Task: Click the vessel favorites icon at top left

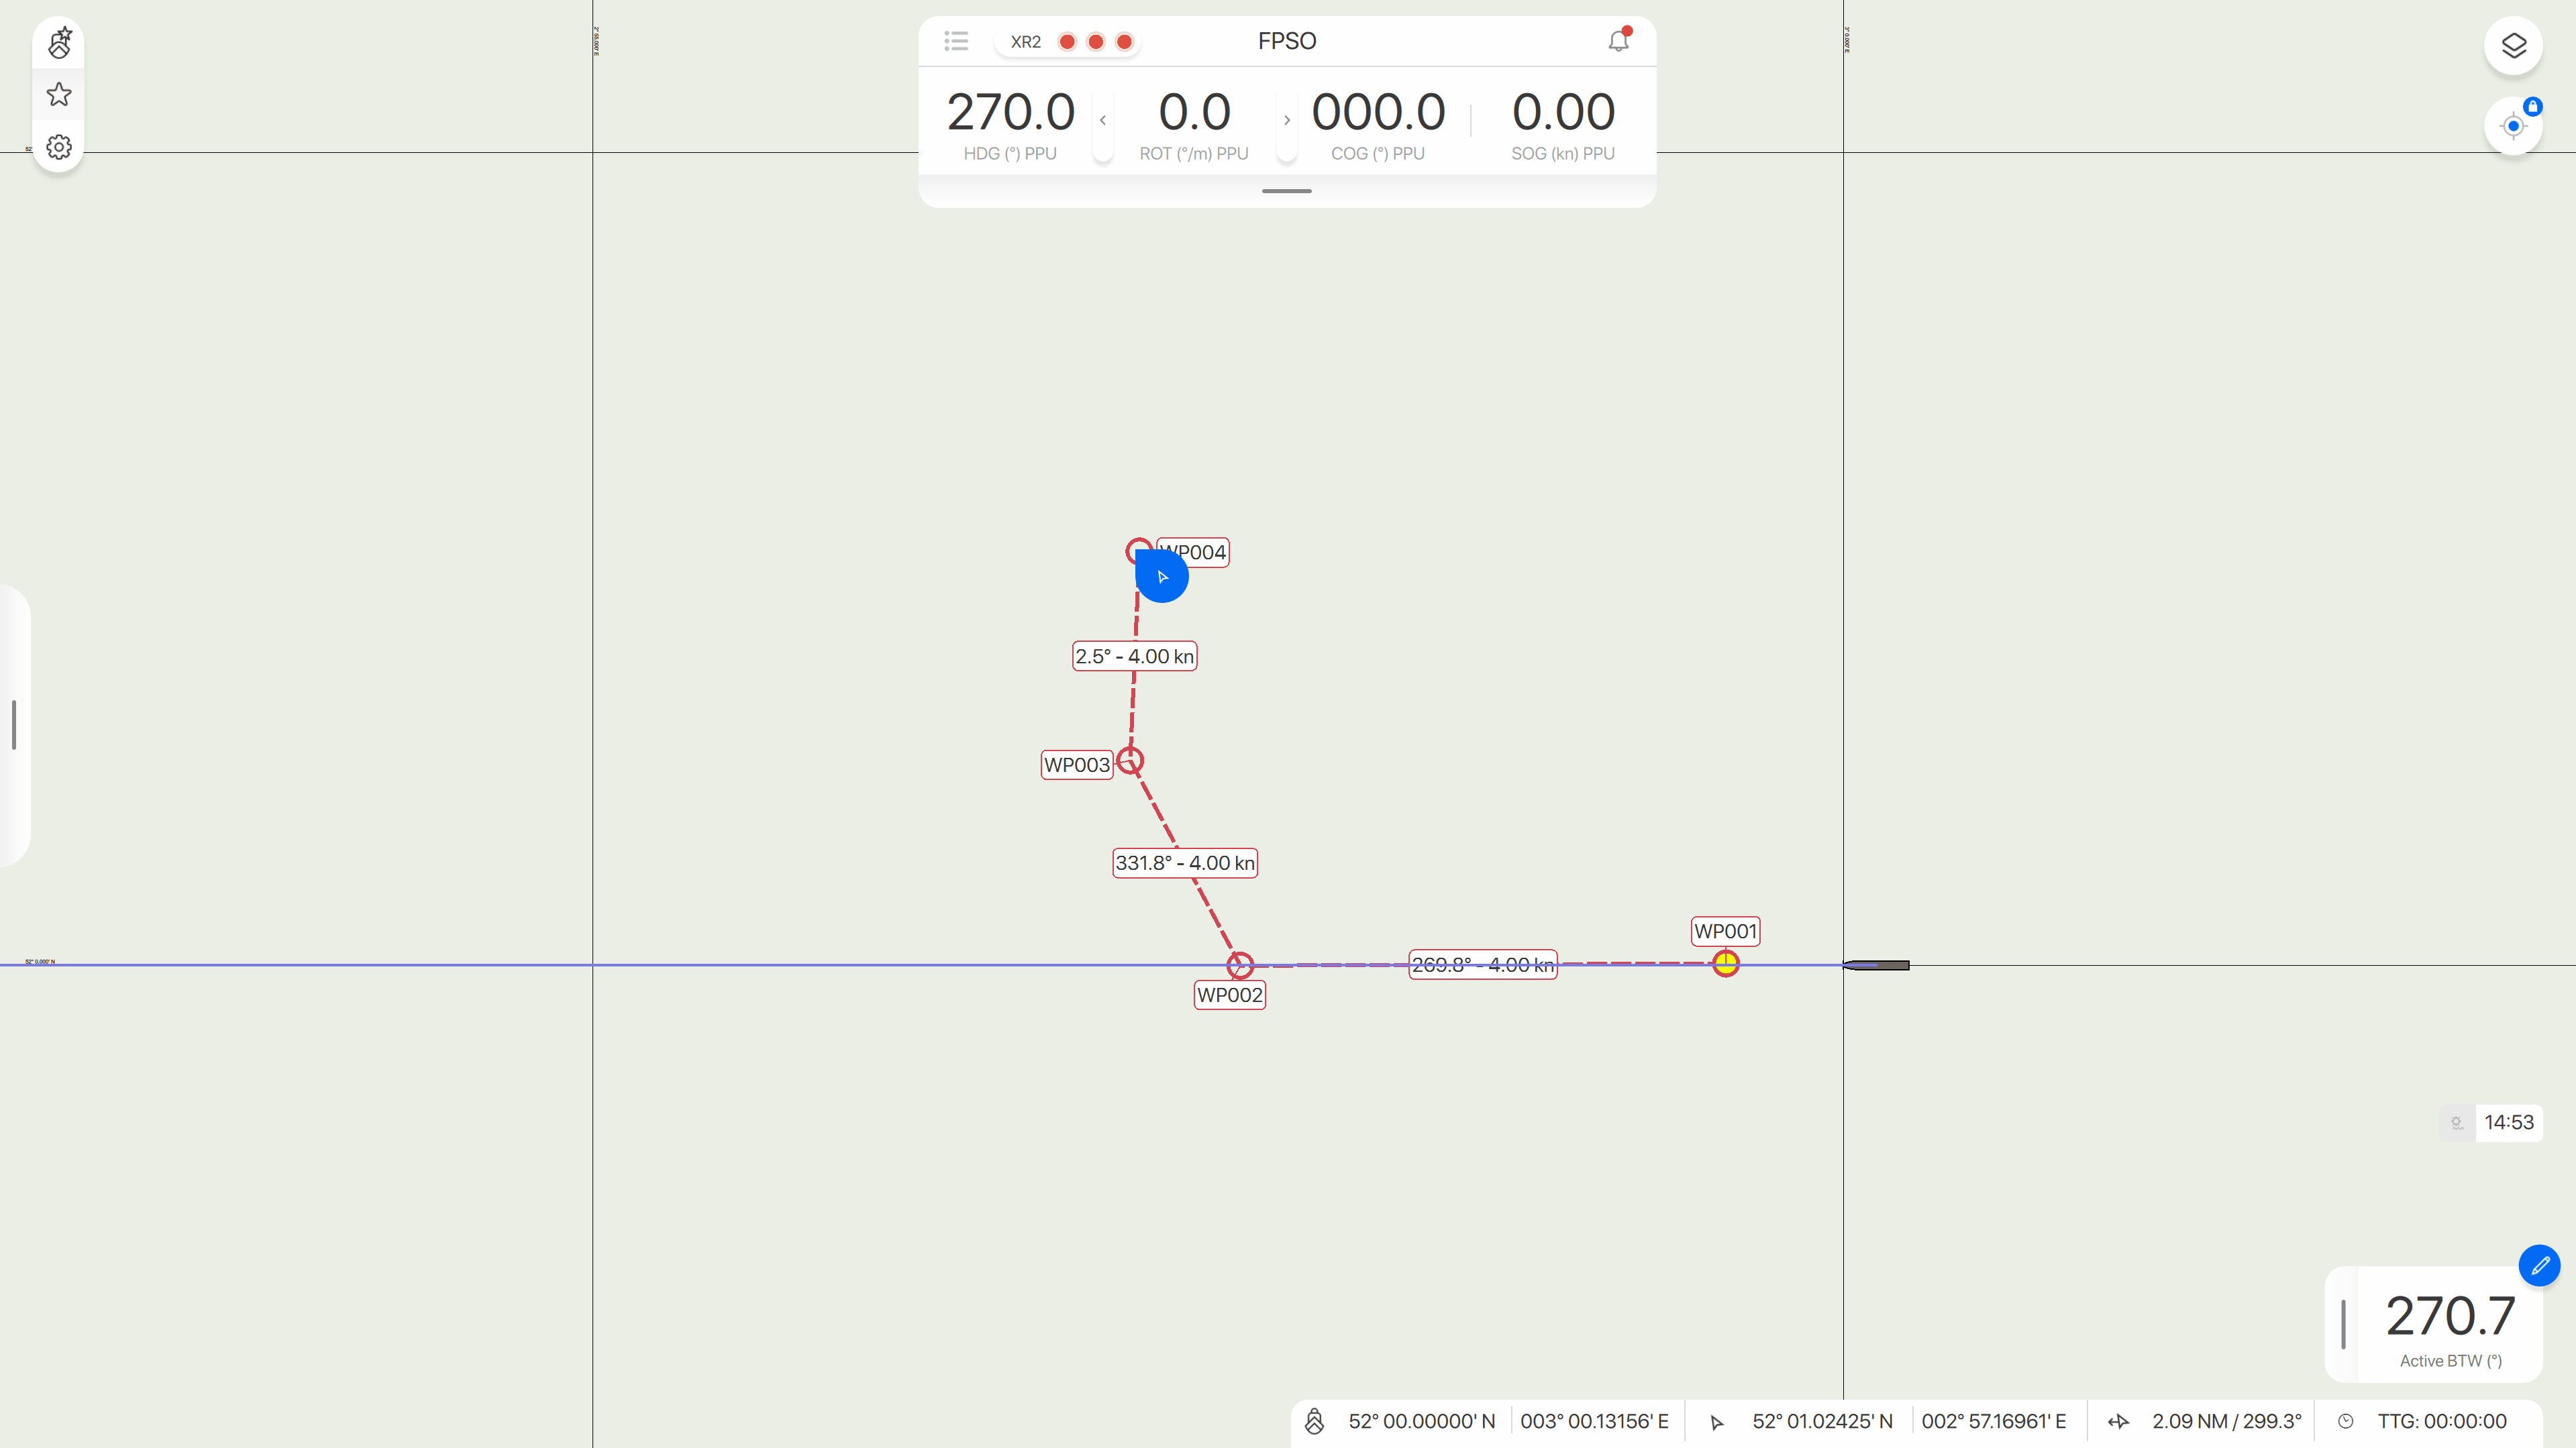Action: tap(59, 43)
